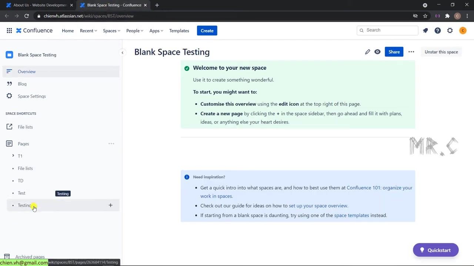Image resolution: width=474 pixels, height=266 pixels.
Task: Open the Test page in tree
Action: pos(21,193)
